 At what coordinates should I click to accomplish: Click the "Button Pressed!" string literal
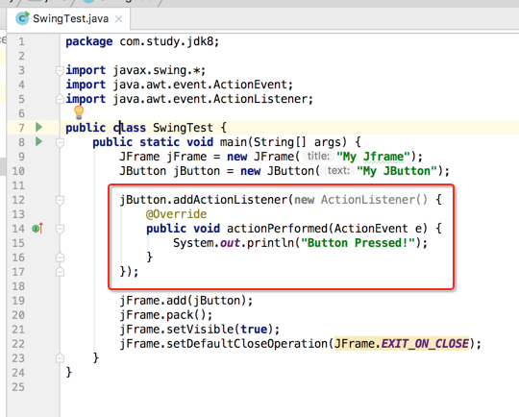[358, 243]
